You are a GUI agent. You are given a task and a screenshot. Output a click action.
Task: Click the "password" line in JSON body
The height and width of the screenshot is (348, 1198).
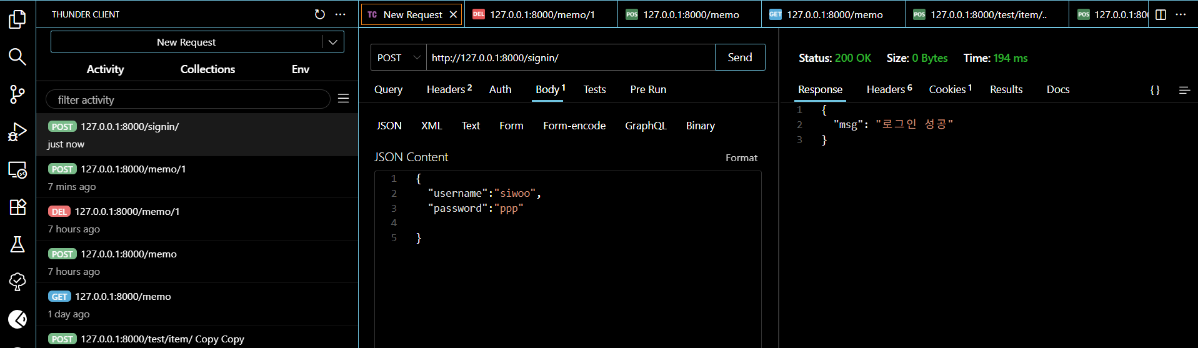[475, 208]
